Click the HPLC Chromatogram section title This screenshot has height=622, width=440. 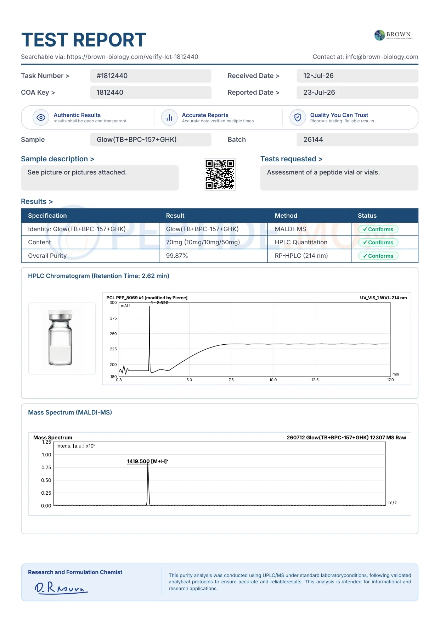point(98,276)
